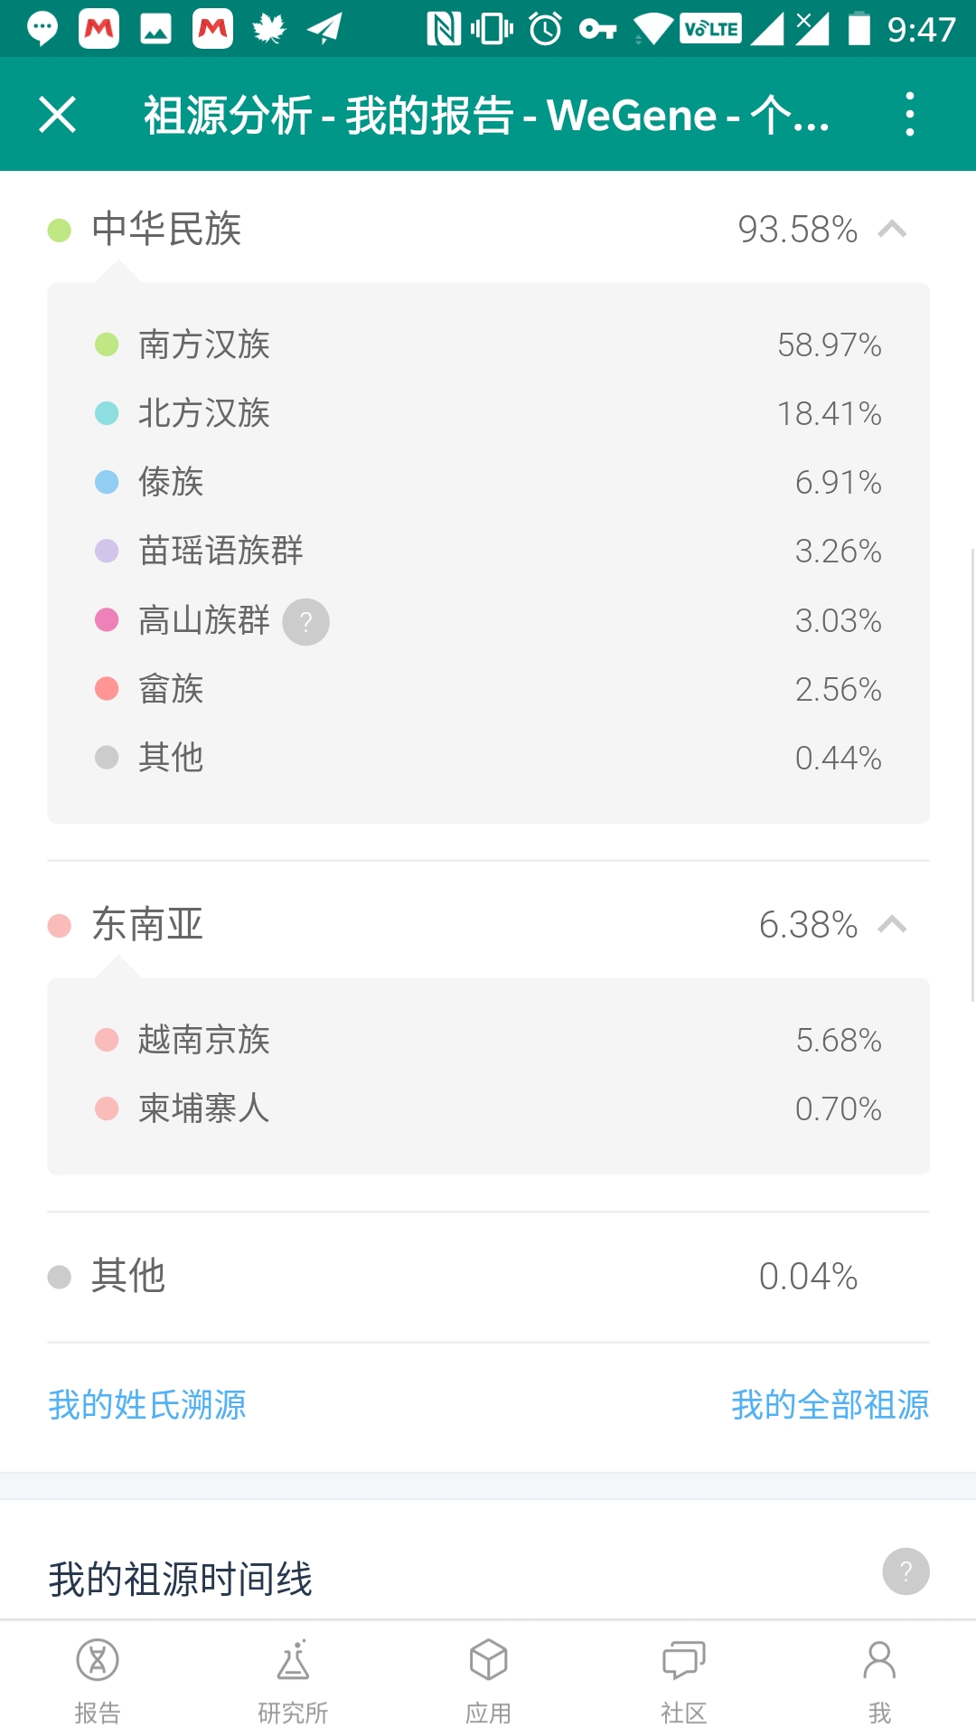Tap the 报告 DNA icon
The width and height of the screenshot is (976, 1736).
click(x=98, y=1661)
